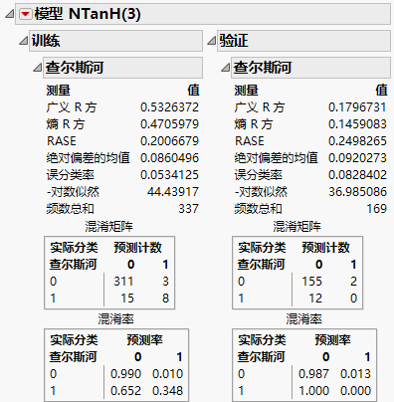394x402 pixels.
Task: Click the 测量 column header in training table
Action: (x=59, y=91)
